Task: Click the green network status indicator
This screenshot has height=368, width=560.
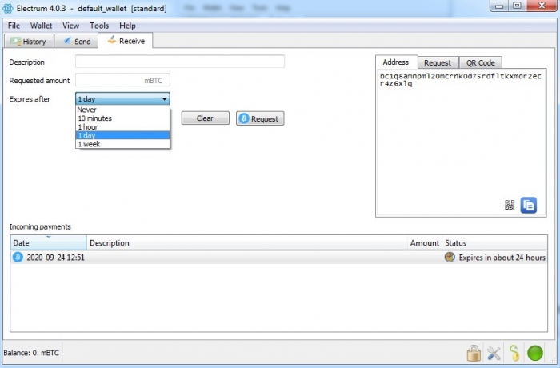Action: (535, 353)
